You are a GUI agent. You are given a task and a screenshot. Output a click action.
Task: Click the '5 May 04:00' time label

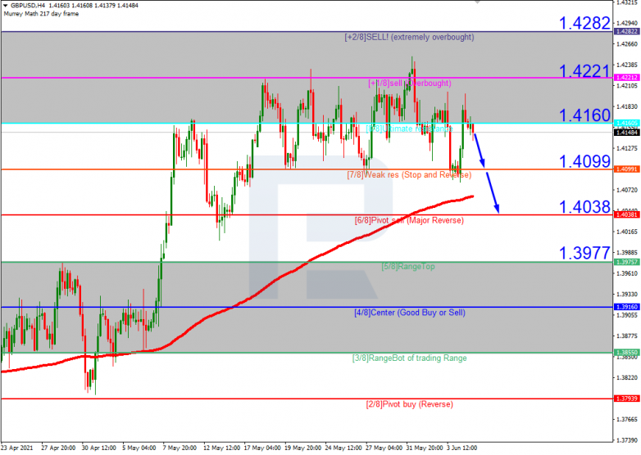click(139, 448)
